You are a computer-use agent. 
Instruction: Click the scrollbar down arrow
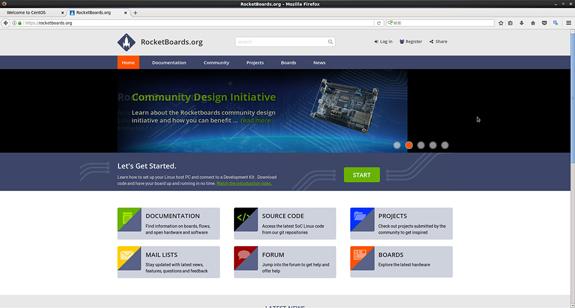[573, 305]
